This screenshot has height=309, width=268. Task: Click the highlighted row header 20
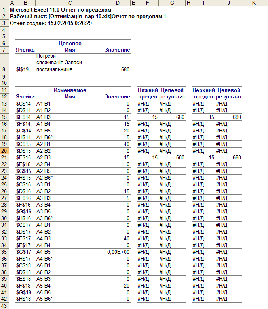tap(4, 151)
